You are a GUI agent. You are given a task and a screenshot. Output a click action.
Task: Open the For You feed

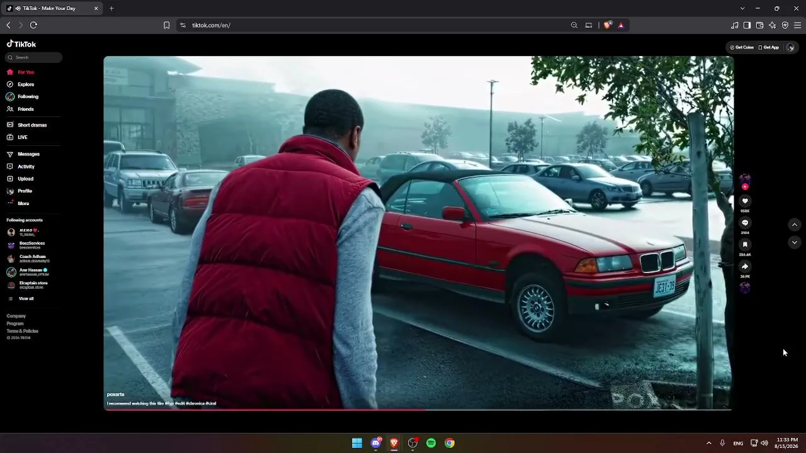tap(20, 72)
